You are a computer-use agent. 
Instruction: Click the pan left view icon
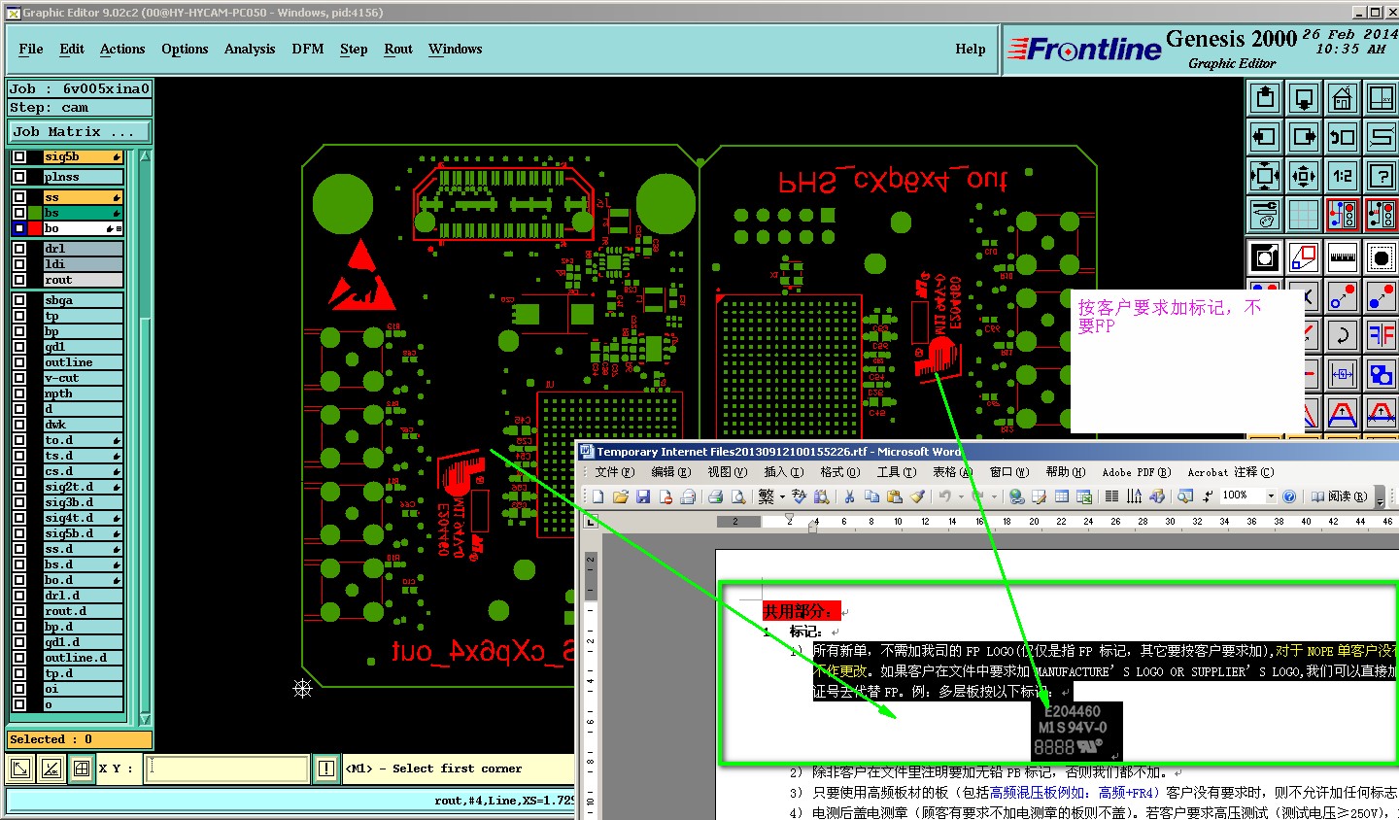coord(1265,137)
